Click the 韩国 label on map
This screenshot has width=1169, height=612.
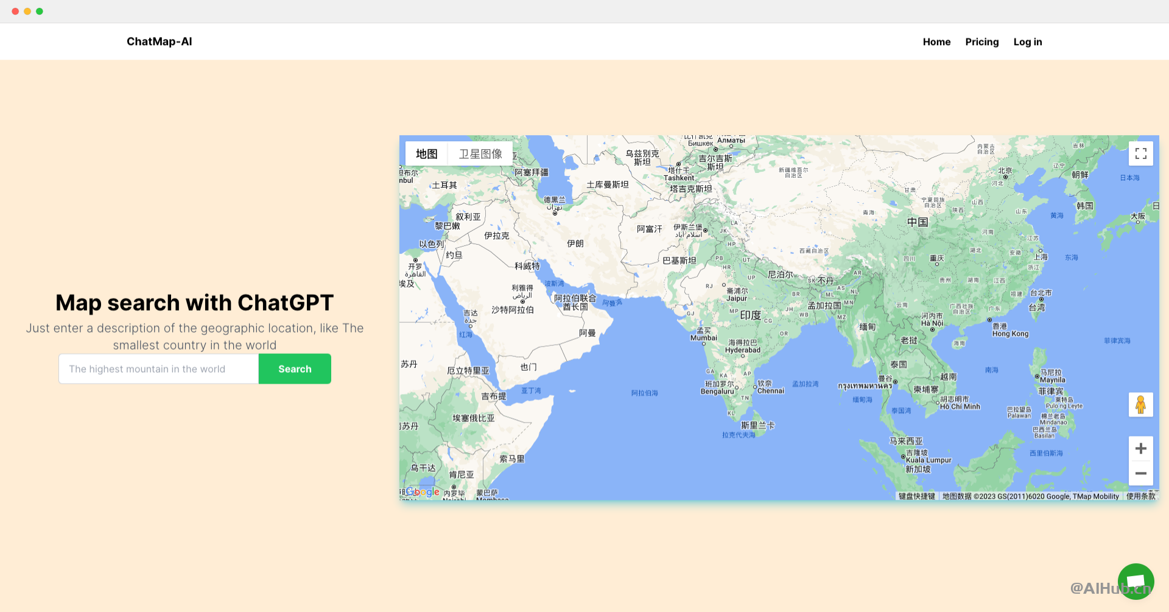pyautogui.click(x=1085, y=206)
